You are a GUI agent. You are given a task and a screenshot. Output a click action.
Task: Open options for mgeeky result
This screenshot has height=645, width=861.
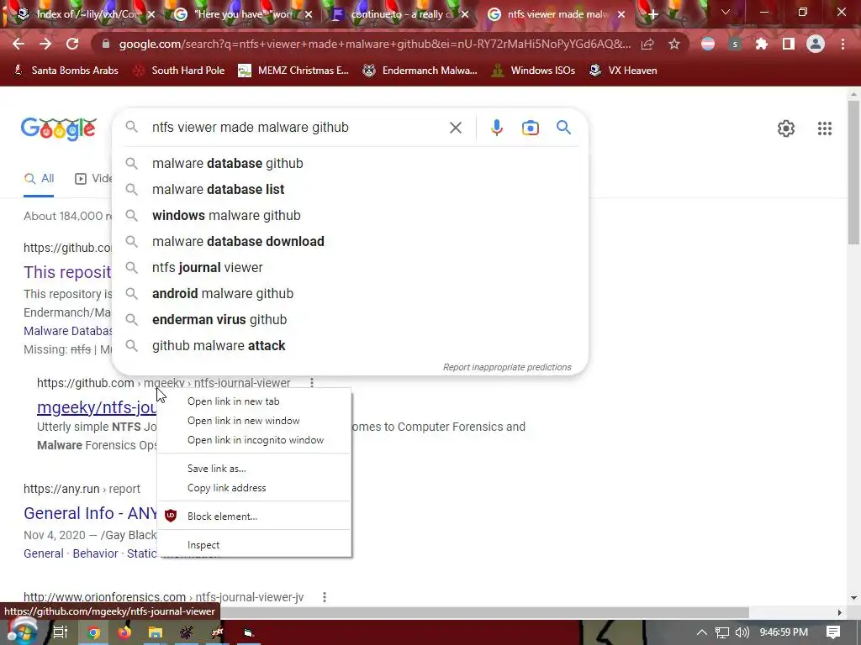click(312, 382)
